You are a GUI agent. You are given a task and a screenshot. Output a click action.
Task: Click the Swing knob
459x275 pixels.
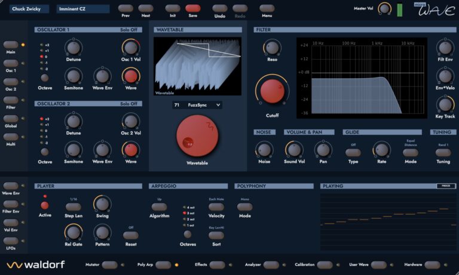pyautogui.click(x=102, y=204)
